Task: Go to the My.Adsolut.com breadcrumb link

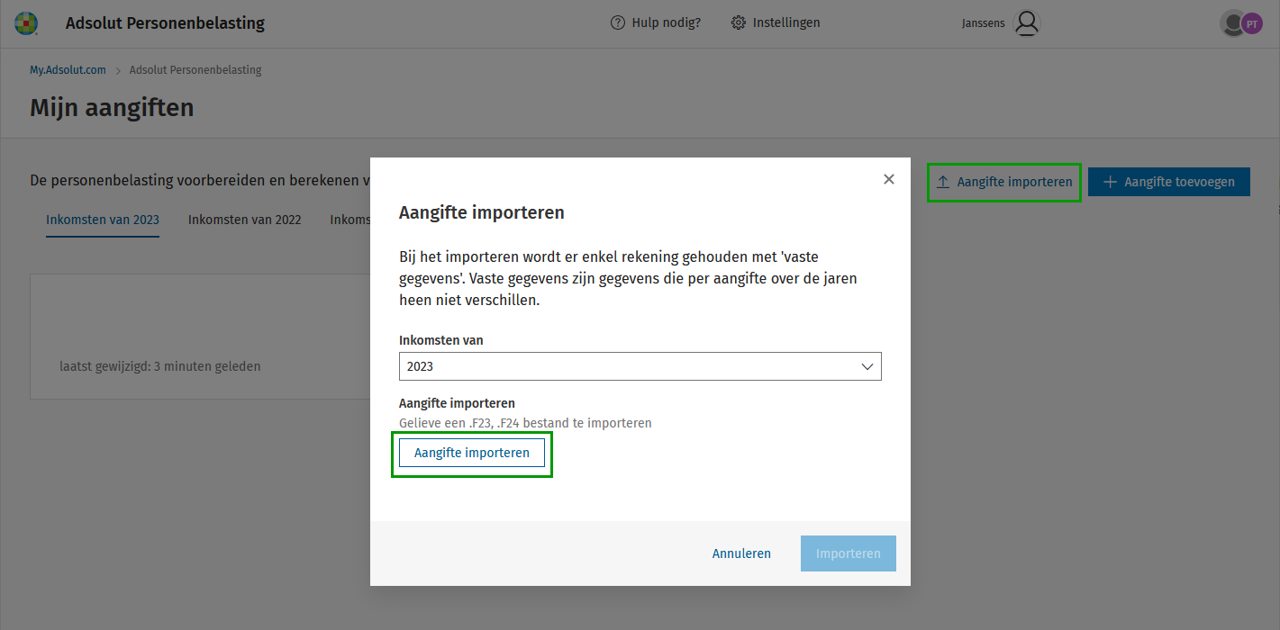Action: [x=68, y=70]
